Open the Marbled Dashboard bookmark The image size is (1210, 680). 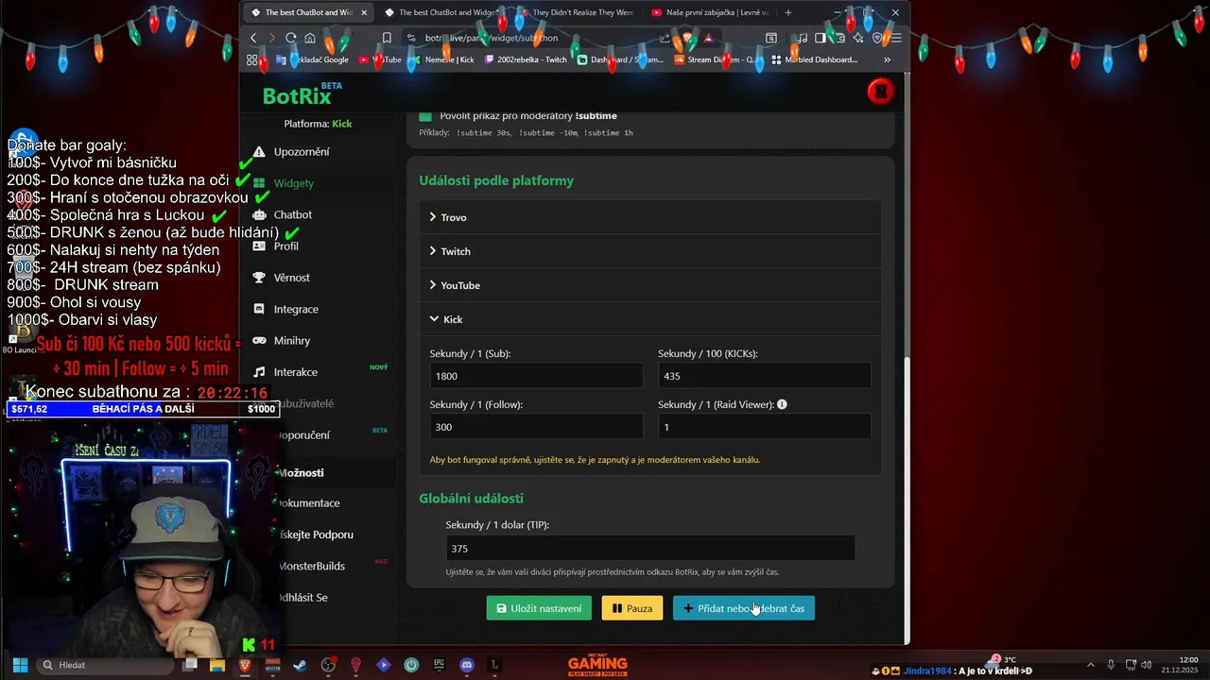815,59
